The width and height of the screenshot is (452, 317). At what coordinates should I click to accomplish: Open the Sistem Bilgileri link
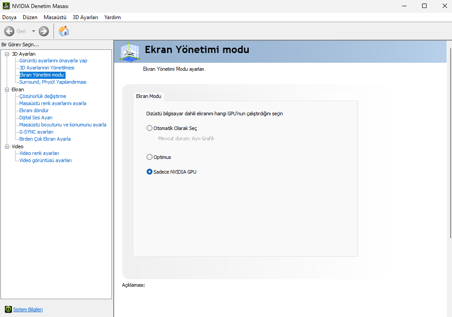28,309
